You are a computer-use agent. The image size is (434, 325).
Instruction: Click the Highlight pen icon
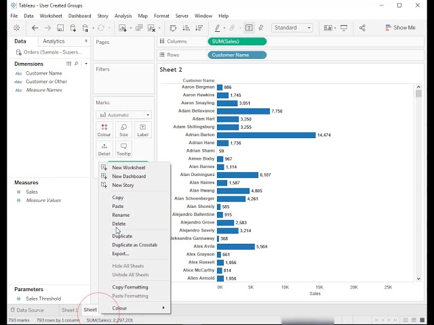[x=217, y=28]
